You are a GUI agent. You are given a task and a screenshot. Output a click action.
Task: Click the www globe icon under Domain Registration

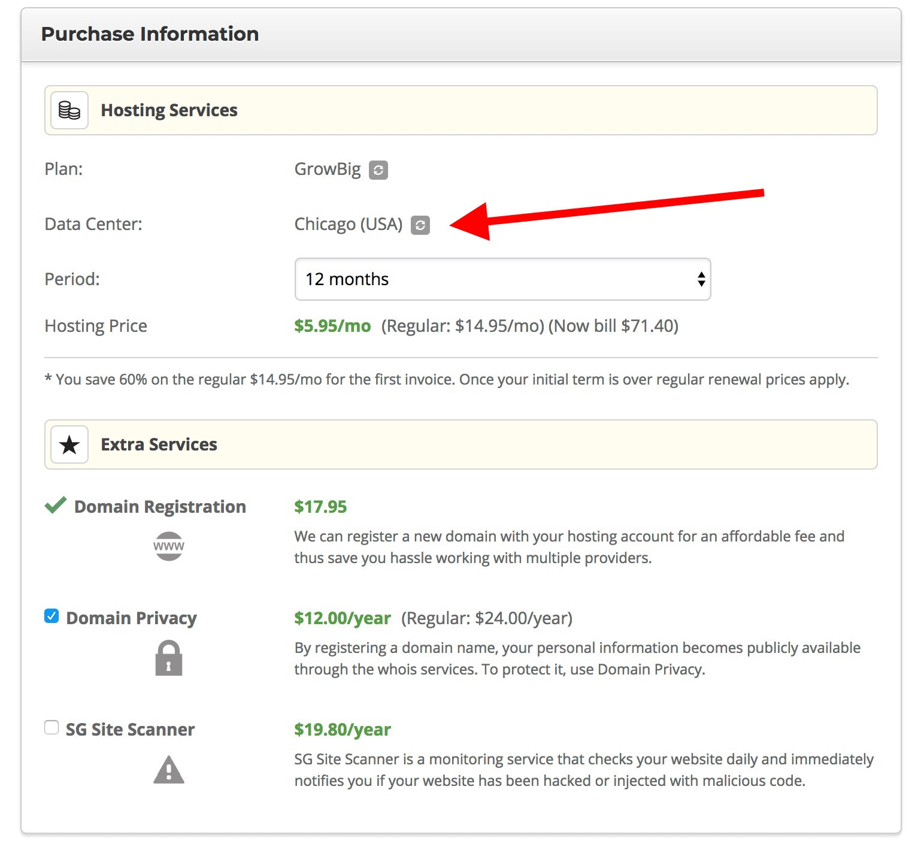coord(169,546)
